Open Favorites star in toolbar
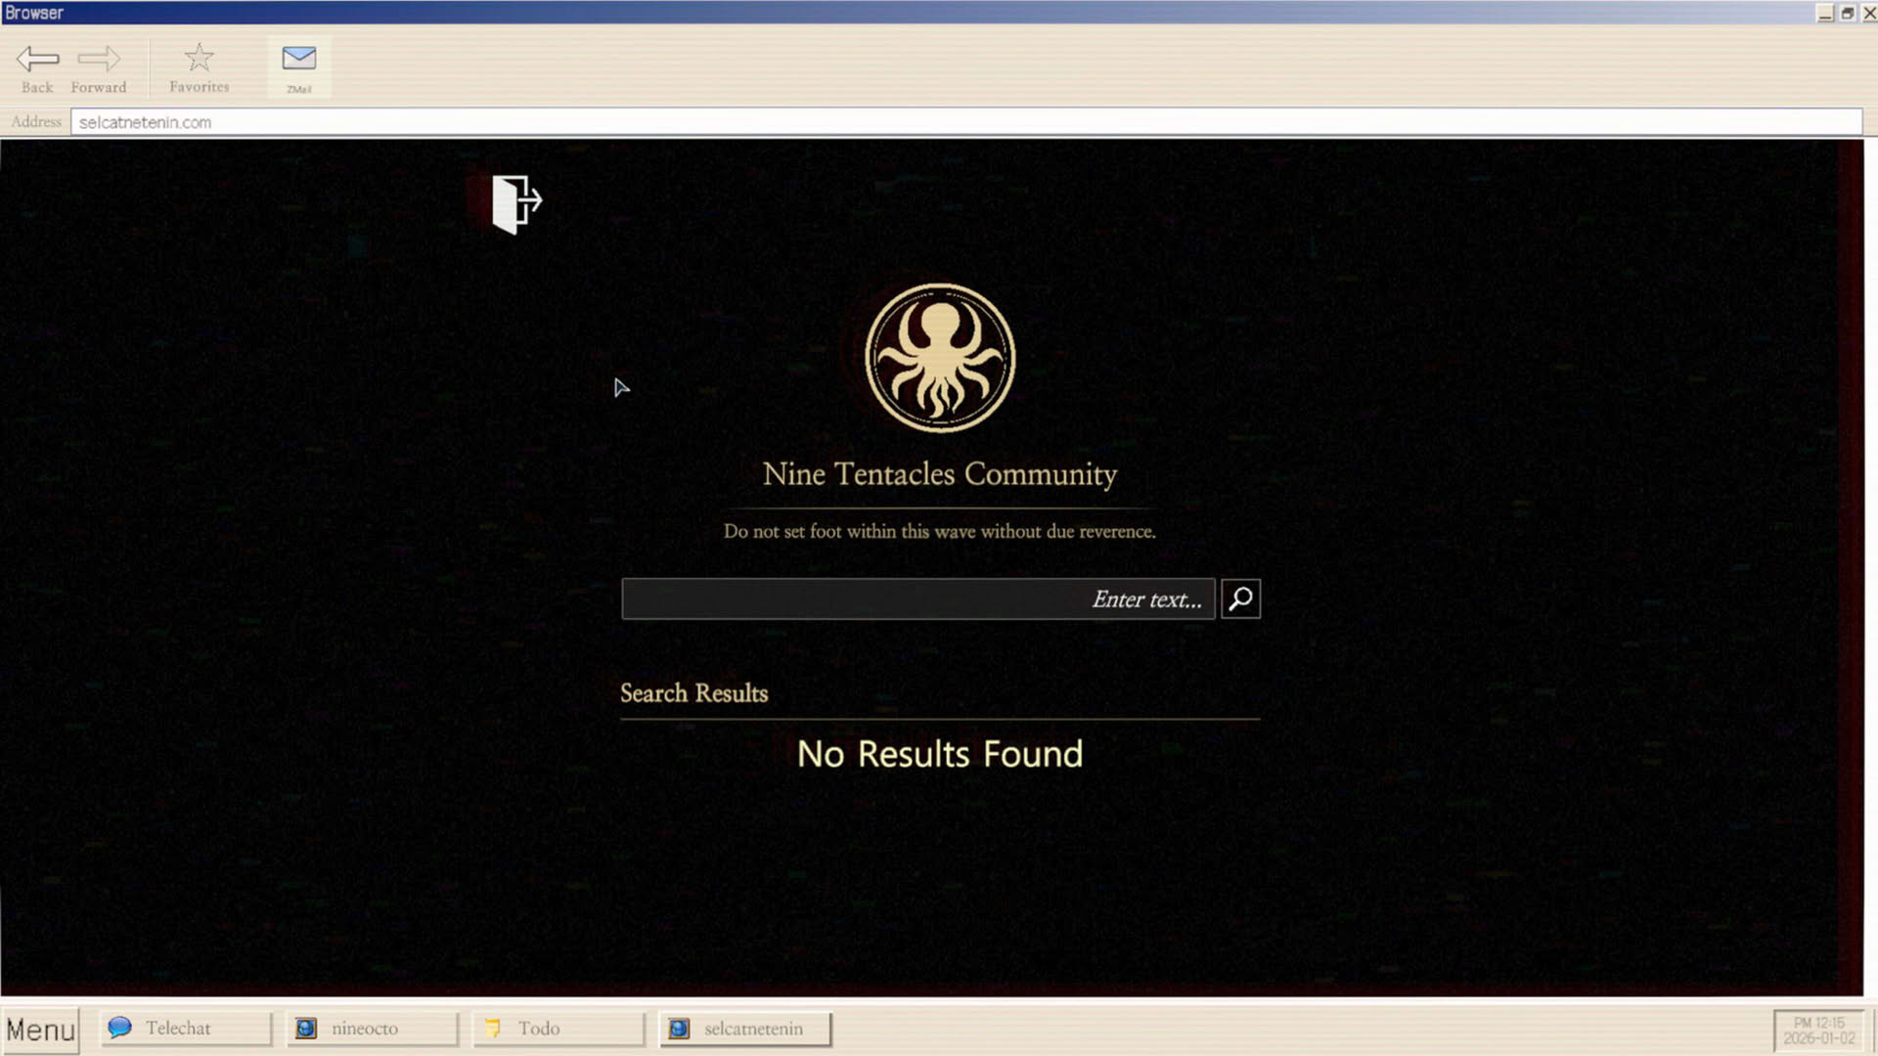This screenshot has width=1878, height=1056. [200, 68]
